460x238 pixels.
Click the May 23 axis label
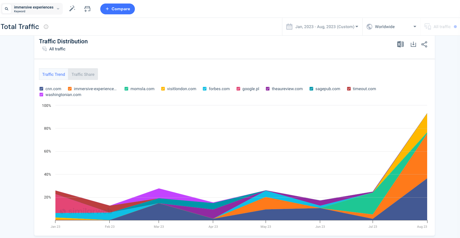(x=266, y=227)
